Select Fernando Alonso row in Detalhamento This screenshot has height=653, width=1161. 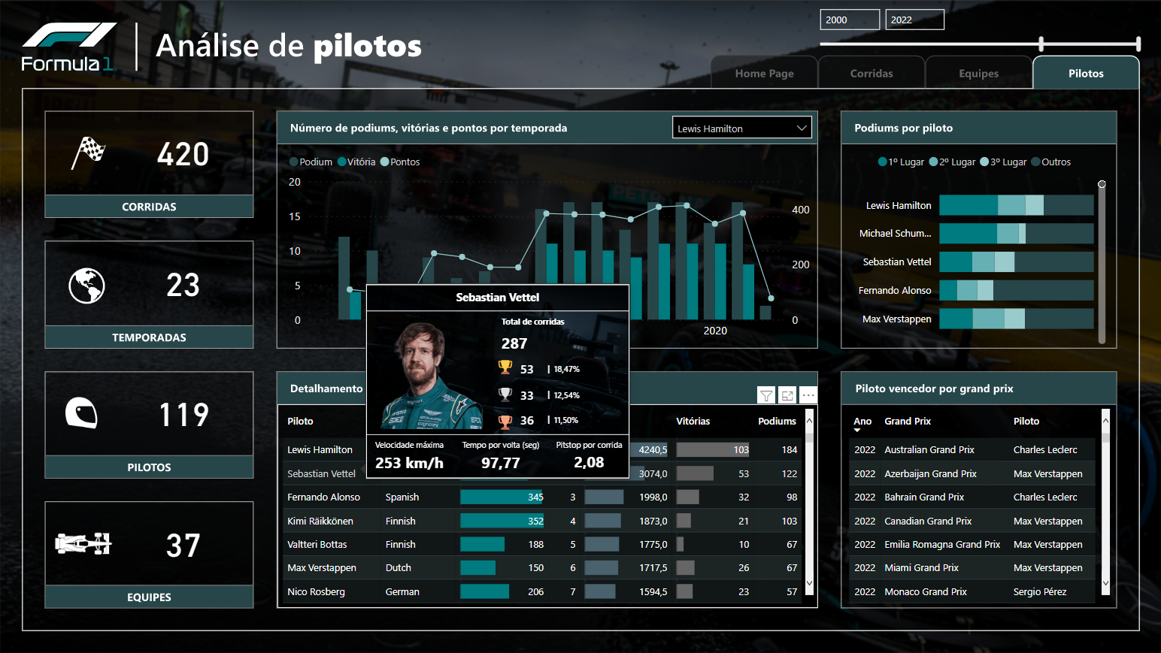[541, 497]
